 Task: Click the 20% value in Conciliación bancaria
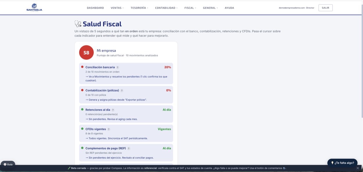[x=168, y=67]
